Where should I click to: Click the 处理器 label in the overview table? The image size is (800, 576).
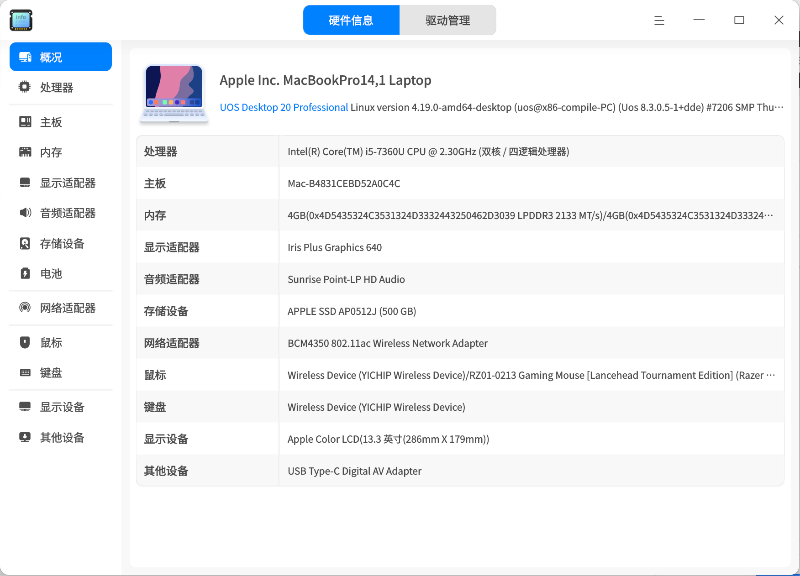(x=160, y=152)
